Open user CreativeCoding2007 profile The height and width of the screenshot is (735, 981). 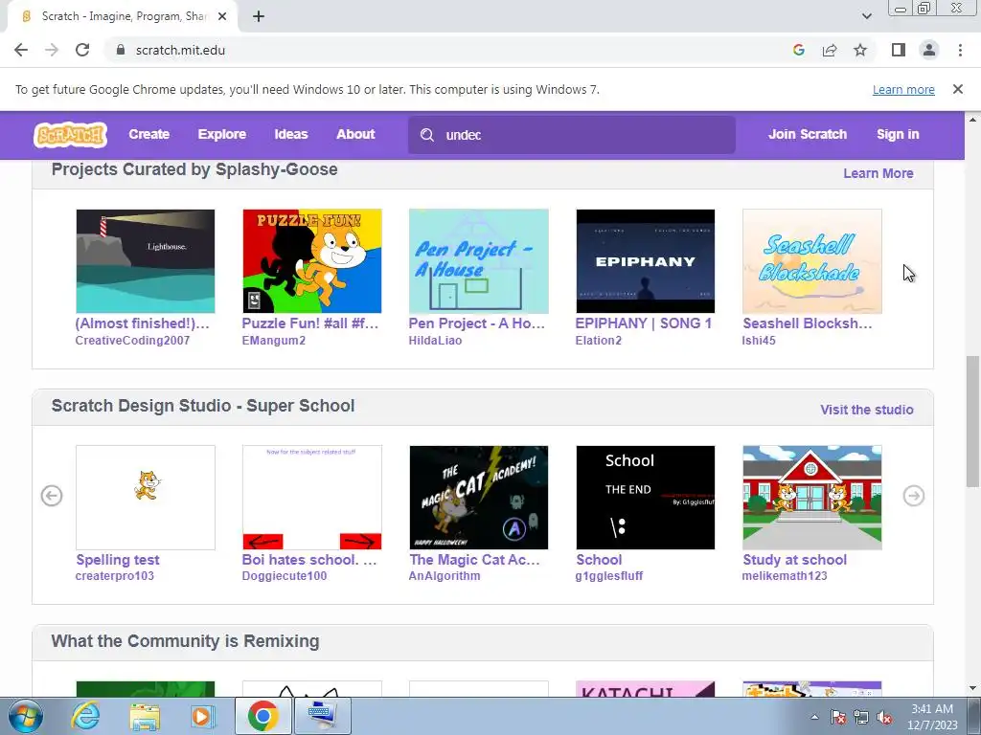132,340
